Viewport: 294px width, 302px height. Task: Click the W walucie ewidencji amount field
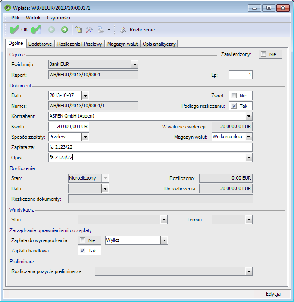click(x=232, y=127)
